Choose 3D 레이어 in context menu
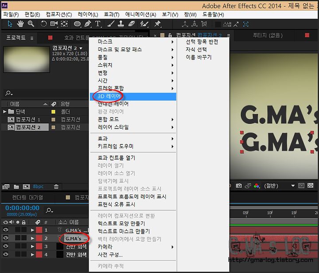The image size is (319, 273). point(133,96)
